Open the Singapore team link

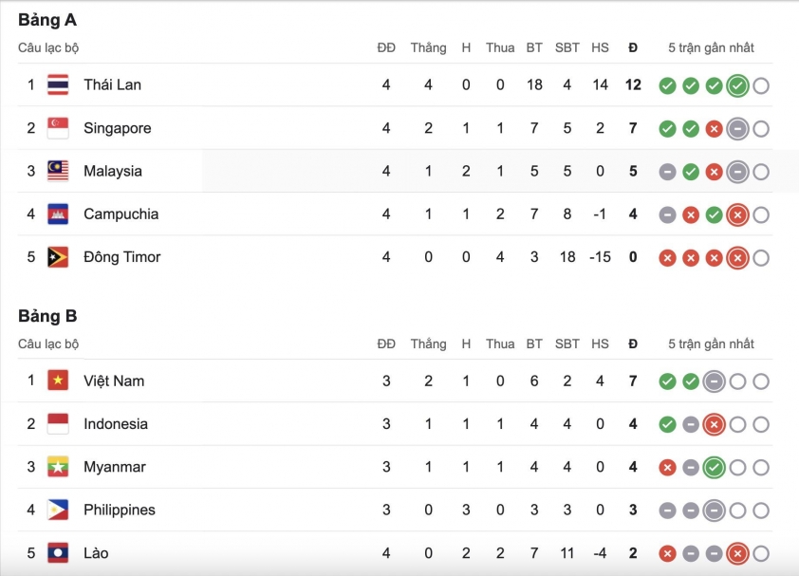(118, 128)
